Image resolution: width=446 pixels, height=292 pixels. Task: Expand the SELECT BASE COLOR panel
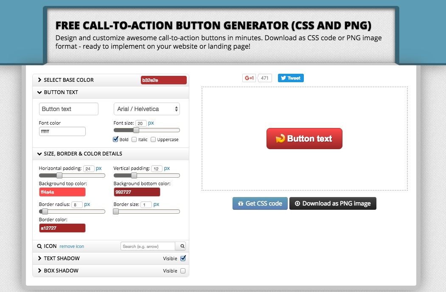coord(69,80)
